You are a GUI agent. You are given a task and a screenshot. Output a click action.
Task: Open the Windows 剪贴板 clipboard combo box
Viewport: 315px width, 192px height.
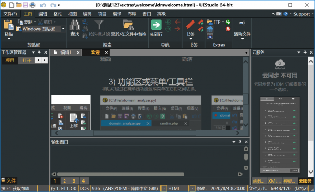pos(41,29)
